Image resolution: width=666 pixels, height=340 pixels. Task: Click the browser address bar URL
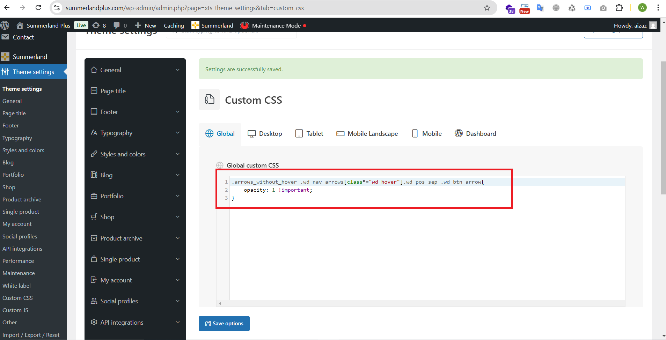coord(185,8)
